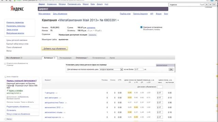Open the campaign name dropdown arrow
The image size is (218, 122).
118,20
